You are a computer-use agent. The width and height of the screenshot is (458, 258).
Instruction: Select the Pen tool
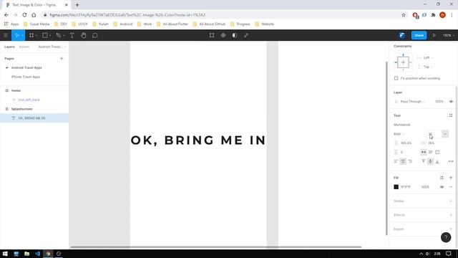59,35
